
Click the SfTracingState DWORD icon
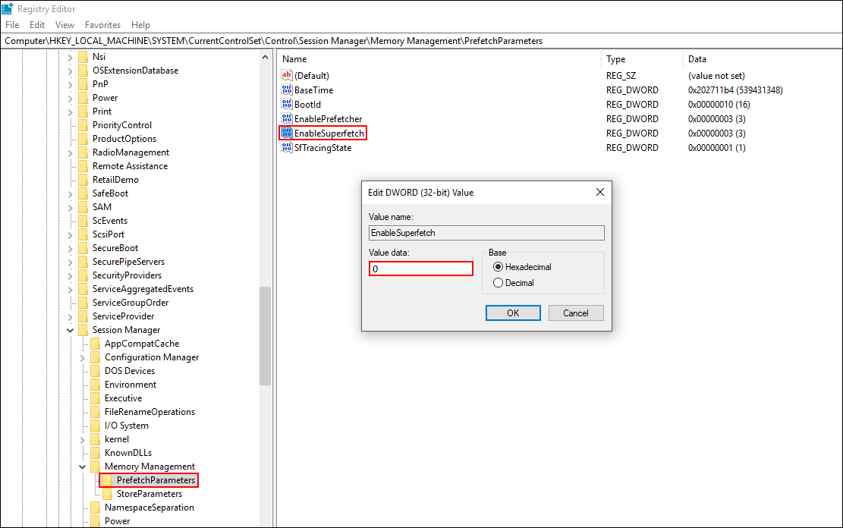287,148
